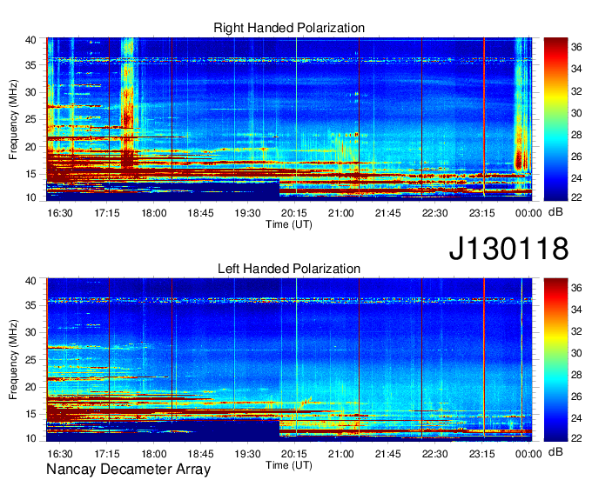The image size is (592, 480).
Task: Click the 22:30 time tick under the Right Handed plot
Action: (434, 213)
